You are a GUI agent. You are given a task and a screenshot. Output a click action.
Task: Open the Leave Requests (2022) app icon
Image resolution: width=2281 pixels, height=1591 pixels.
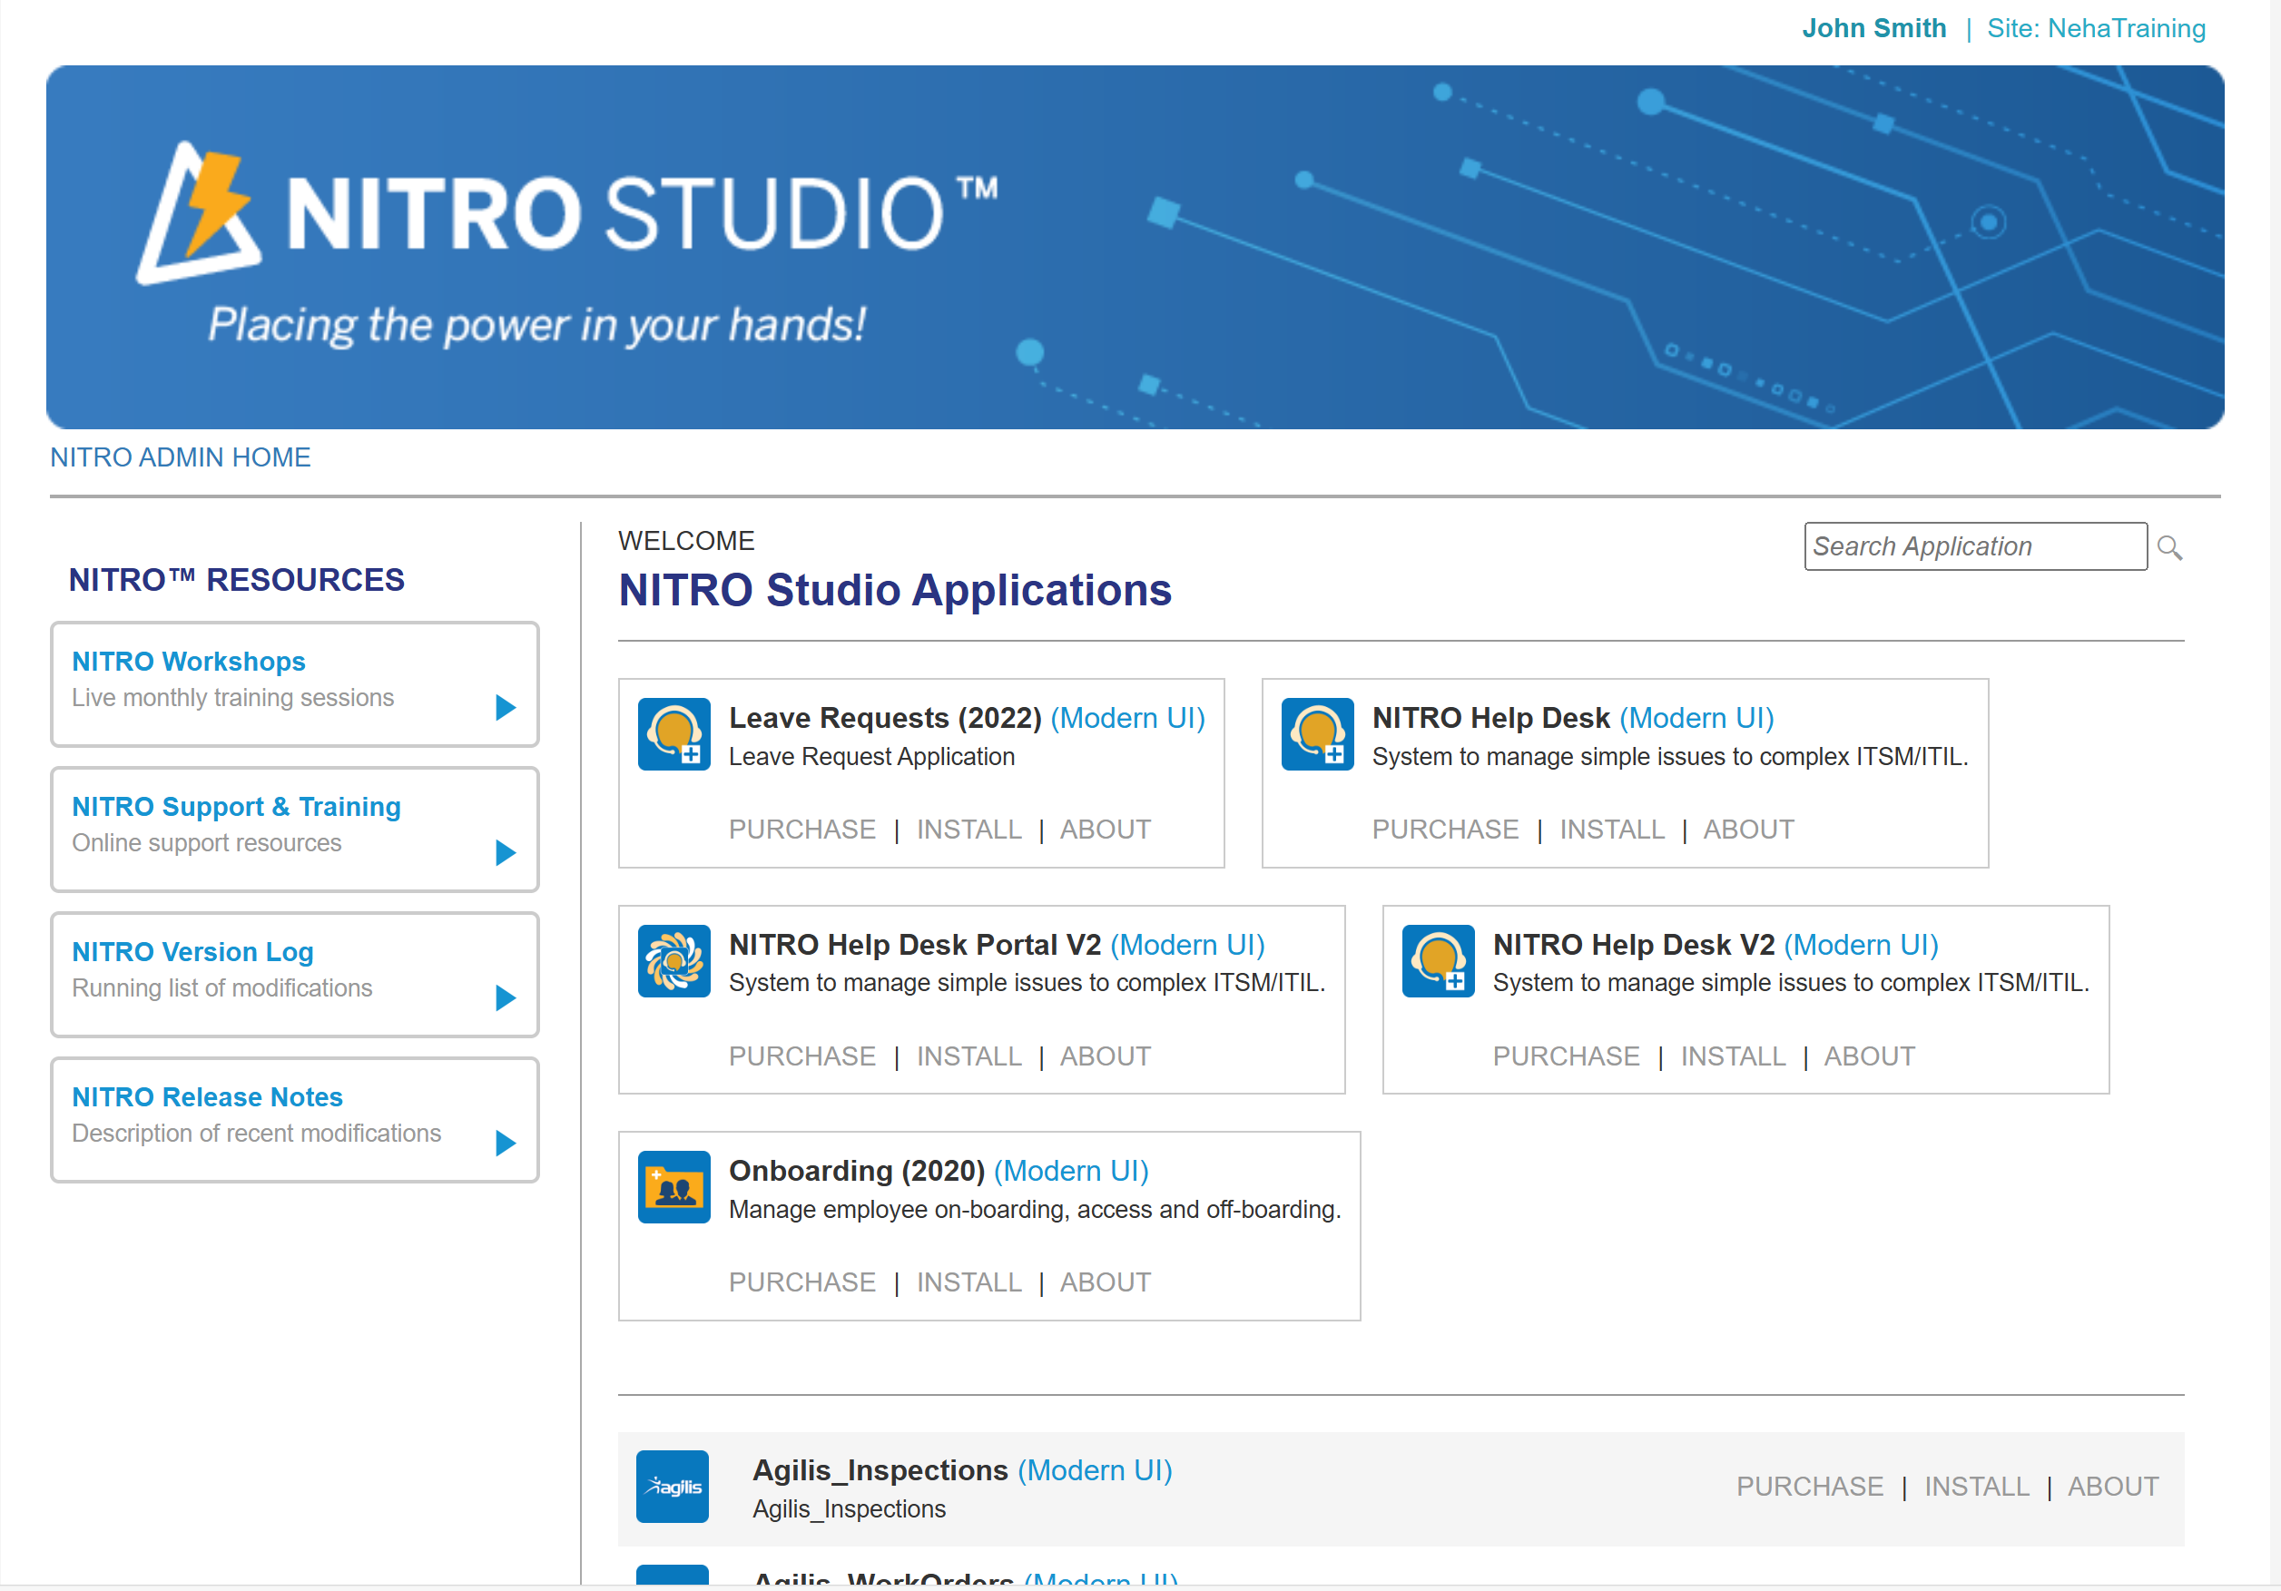(x=673, y=734)
